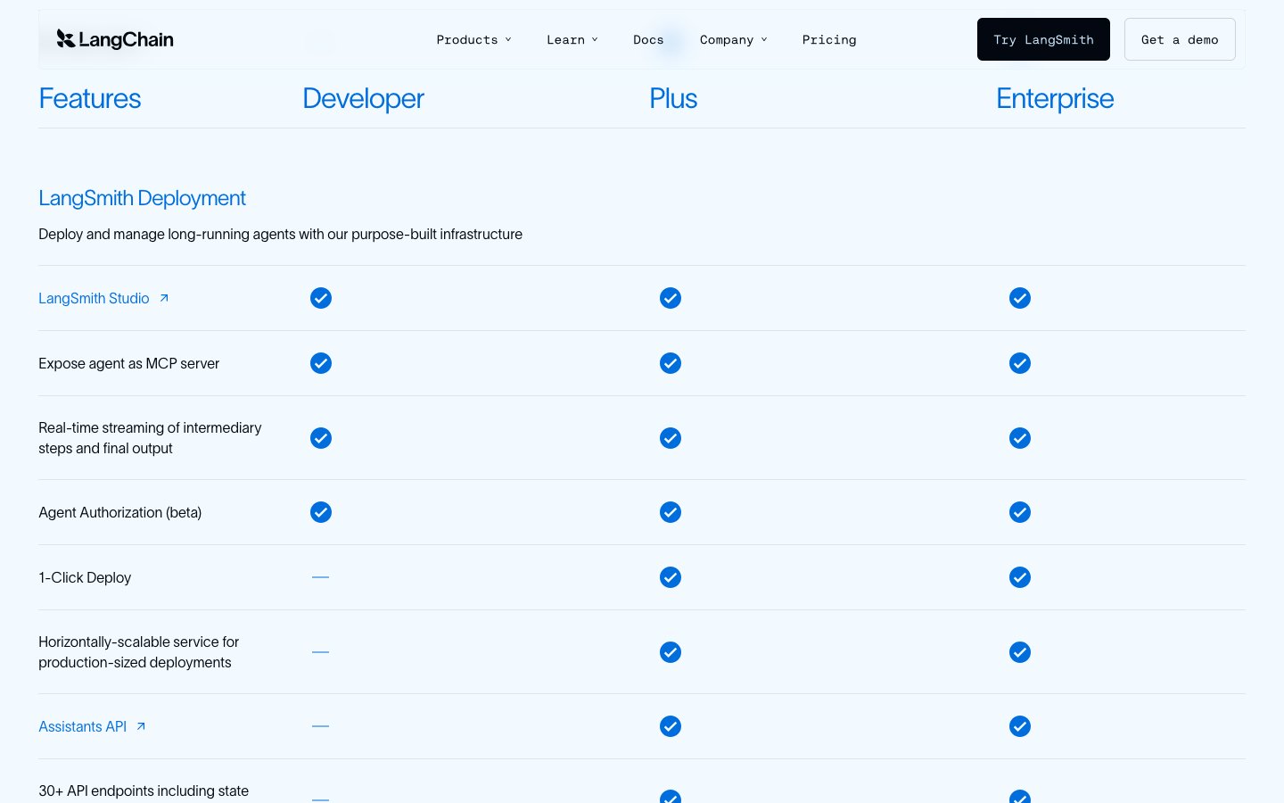Click the arrow icon beside LangSmith Studio
1284x803 pixels.
164,298
